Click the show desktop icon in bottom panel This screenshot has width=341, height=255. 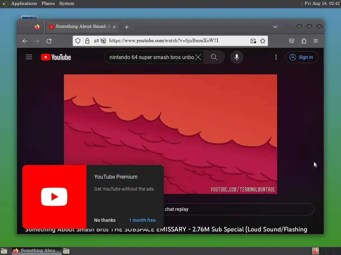coord(4,251)
